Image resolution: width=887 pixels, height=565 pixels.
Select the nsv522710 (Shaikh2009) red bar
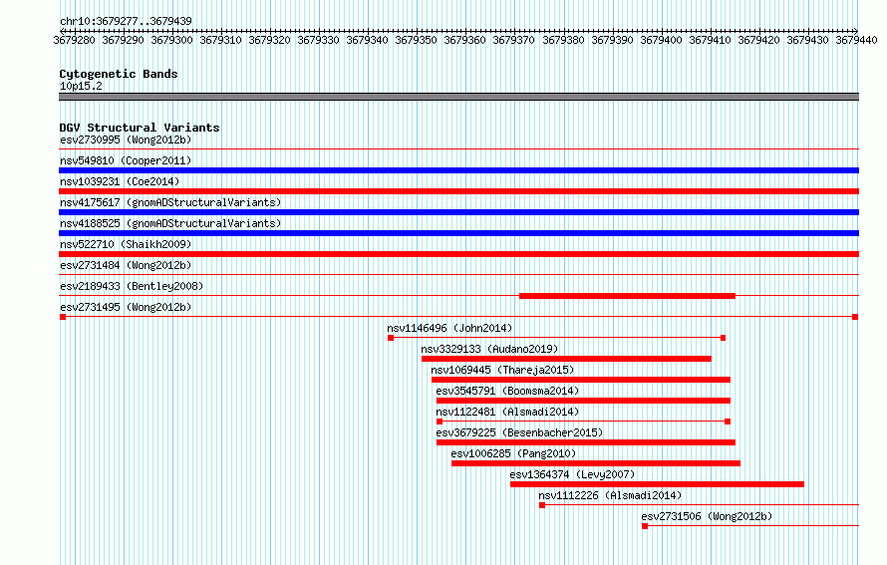(458, 254)
